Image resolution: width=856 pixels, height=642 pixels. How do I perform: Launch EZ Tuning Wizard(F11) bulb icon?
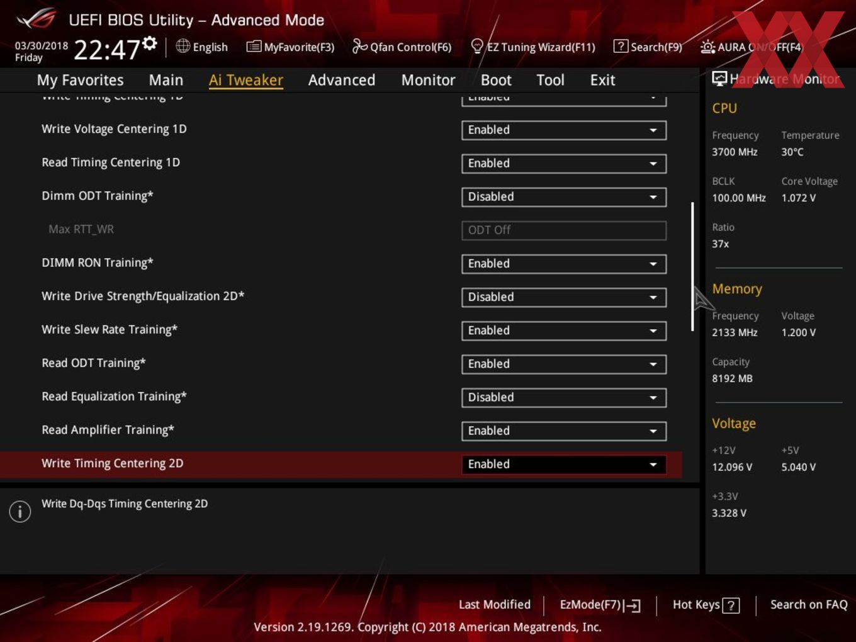coord(477,46)
